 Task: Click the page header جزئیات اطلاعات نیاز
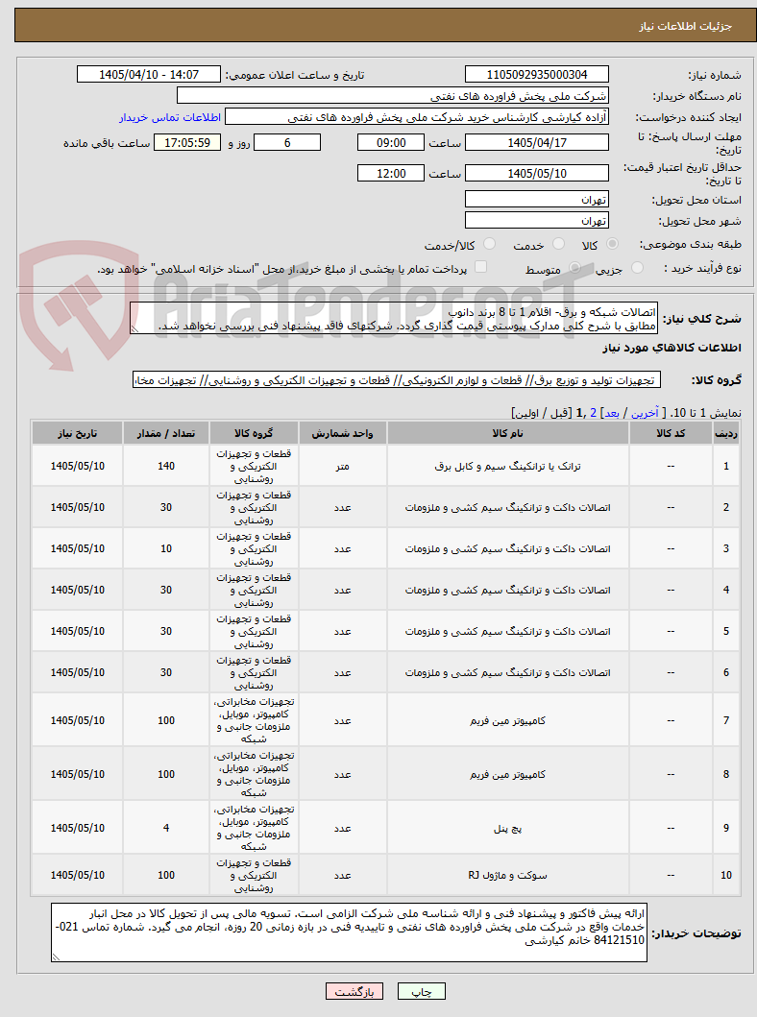[686, 26]
